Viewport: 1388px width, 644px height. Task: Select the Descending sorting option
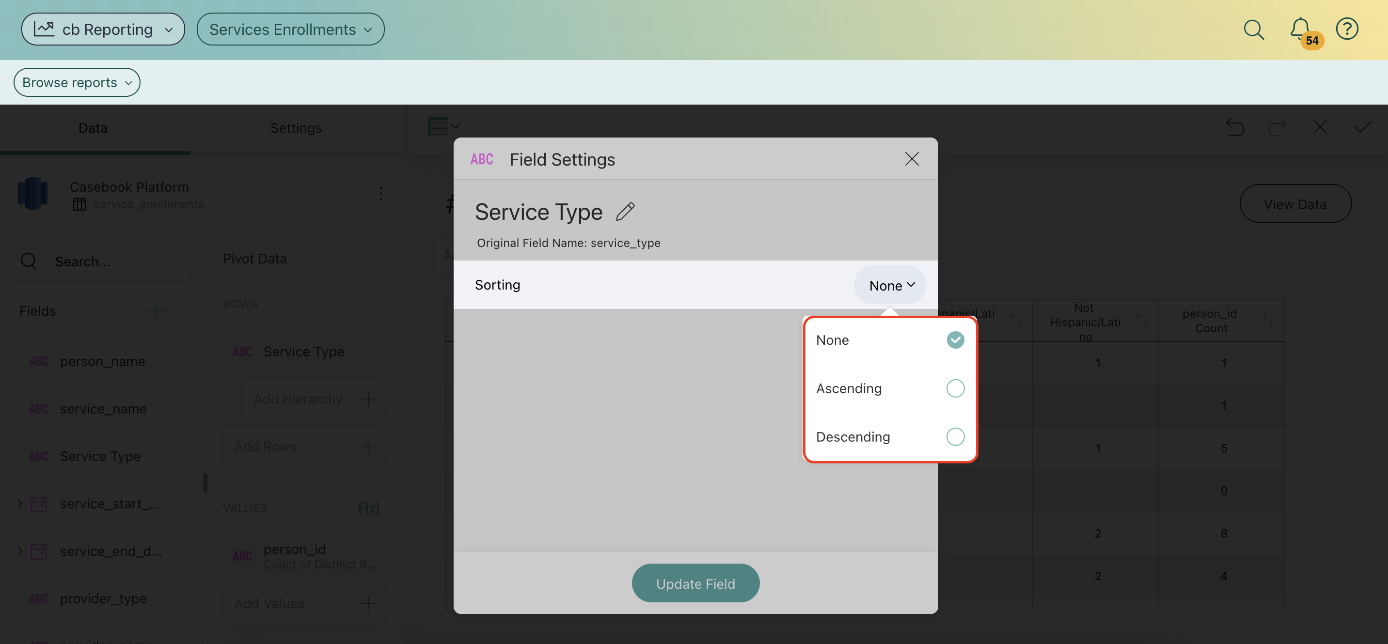tap(955, 437)
